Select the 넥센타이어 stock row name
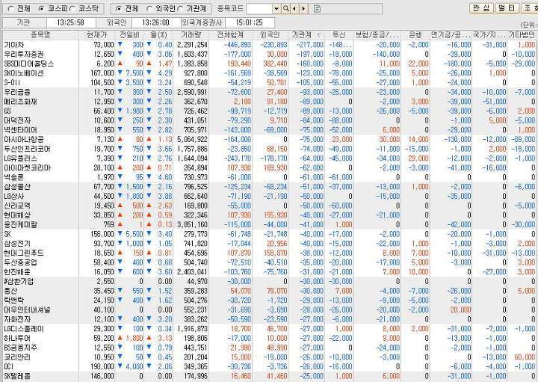538x382 pixels. coord(21,130)
